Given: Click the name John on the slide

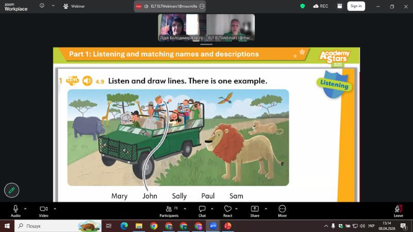Looking at the screenshot, I should [x=150, y=196].
